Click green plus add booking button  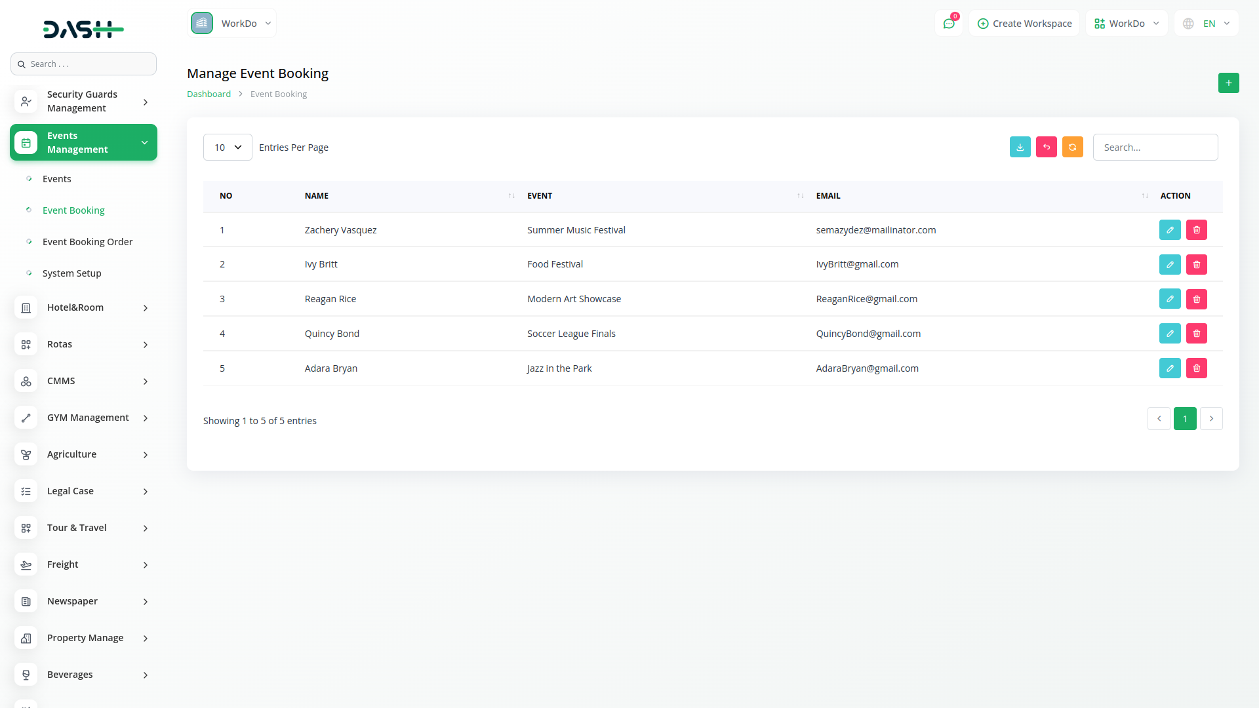[1229, 83]
